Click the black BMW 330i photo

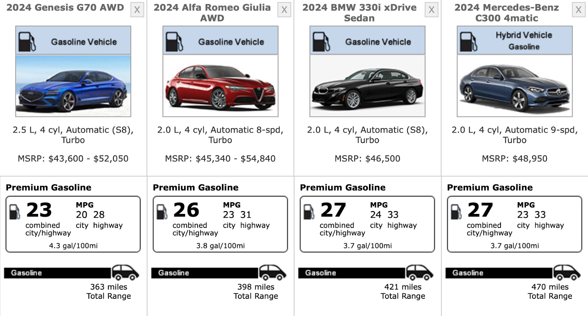click(x=367, y=86)
